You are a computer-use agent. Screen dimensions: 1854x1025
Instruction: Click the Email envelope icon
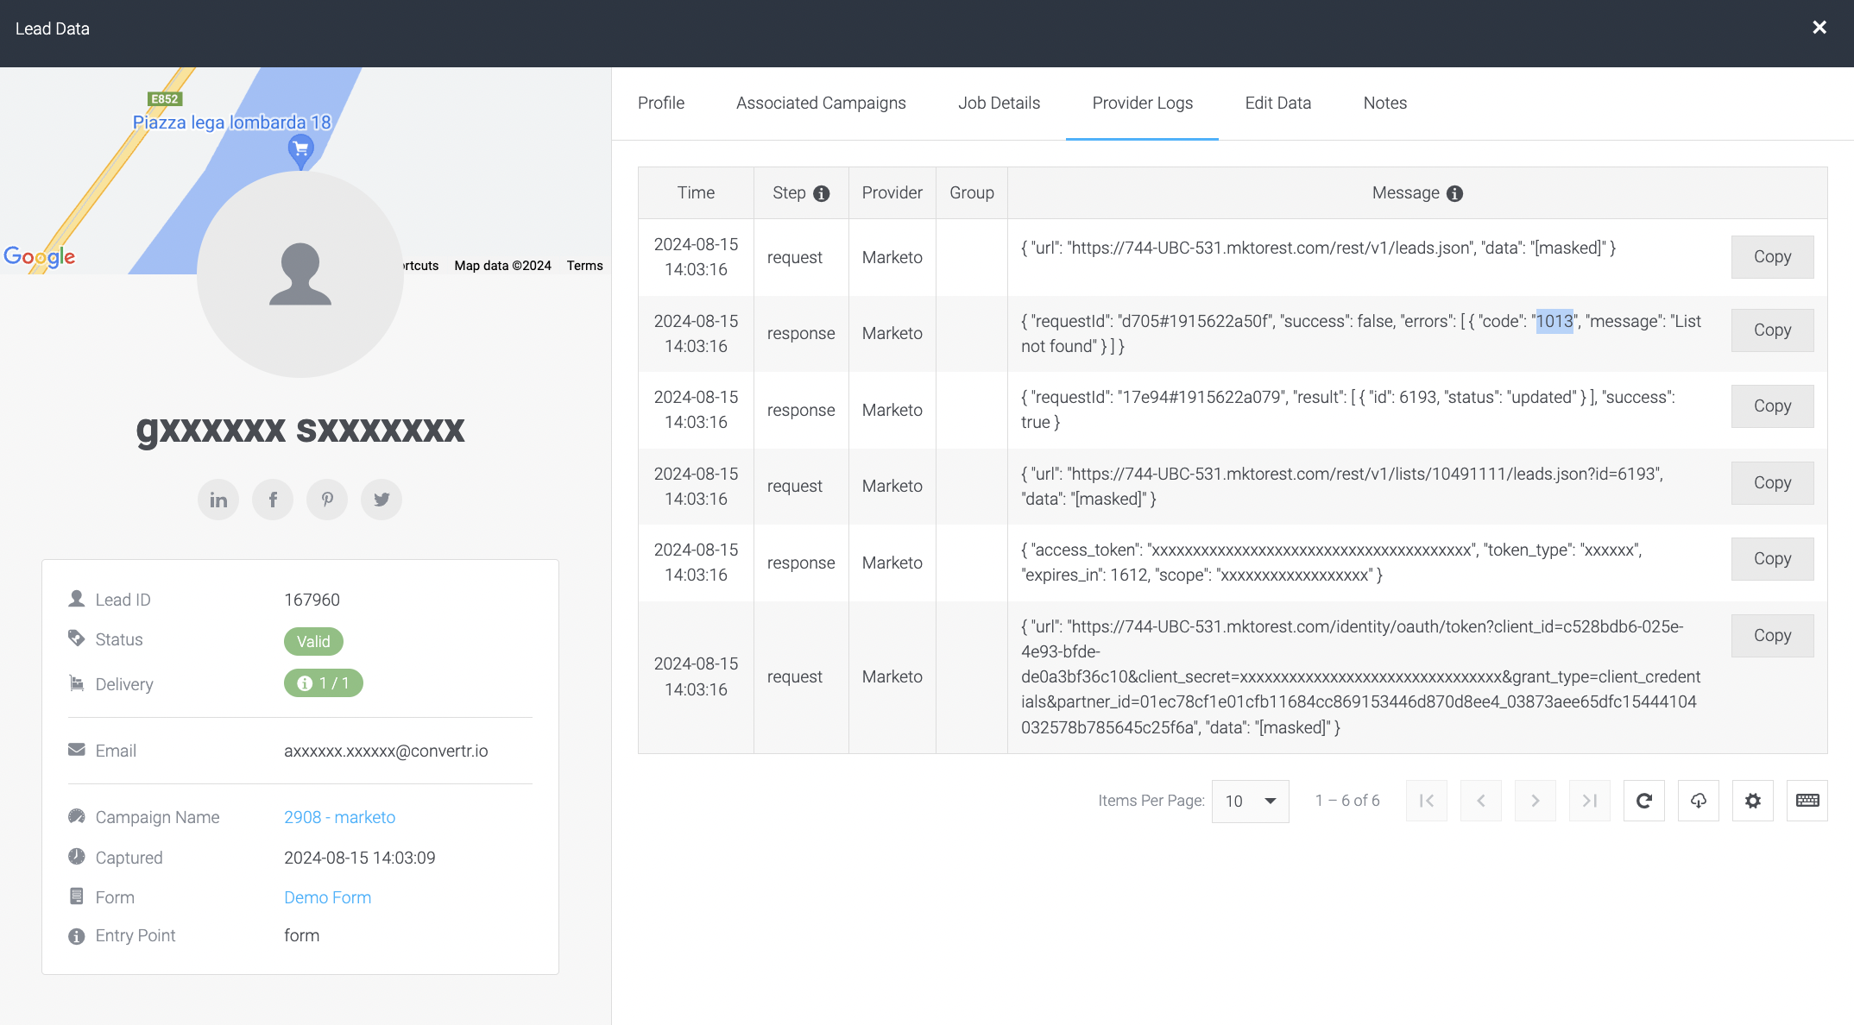77,750
